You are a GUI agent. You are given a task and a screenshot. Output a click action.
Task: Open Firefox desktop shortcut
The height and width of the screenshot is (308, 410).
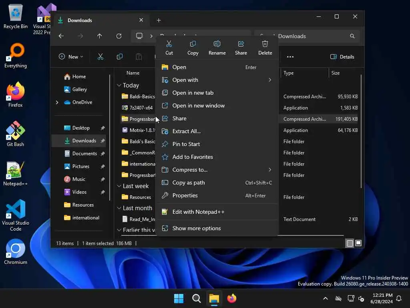[x=16, y=95]
